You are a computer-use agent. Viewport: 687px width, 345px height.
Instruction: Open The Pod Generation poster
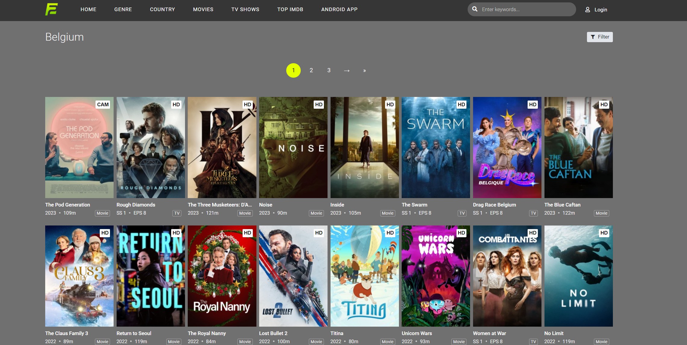(79, 148)
